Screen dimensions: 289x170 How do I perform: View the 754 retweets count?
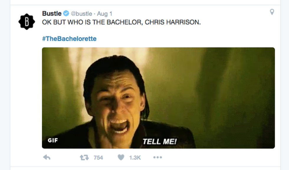98,158
